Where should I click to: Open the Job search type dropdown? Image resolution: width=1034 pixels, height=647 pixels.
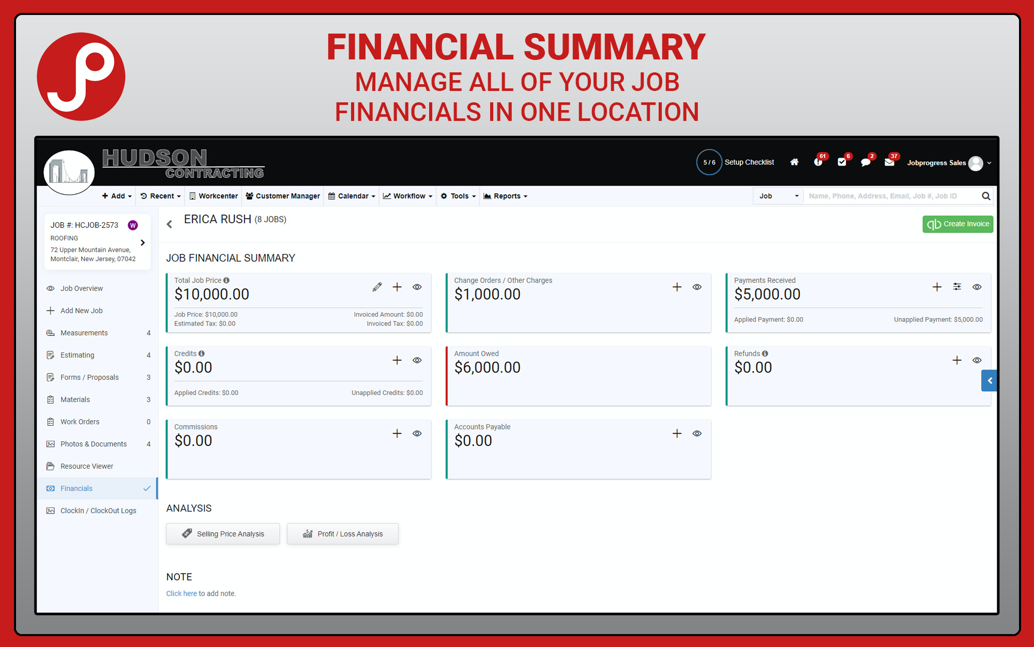pos(778,196)
